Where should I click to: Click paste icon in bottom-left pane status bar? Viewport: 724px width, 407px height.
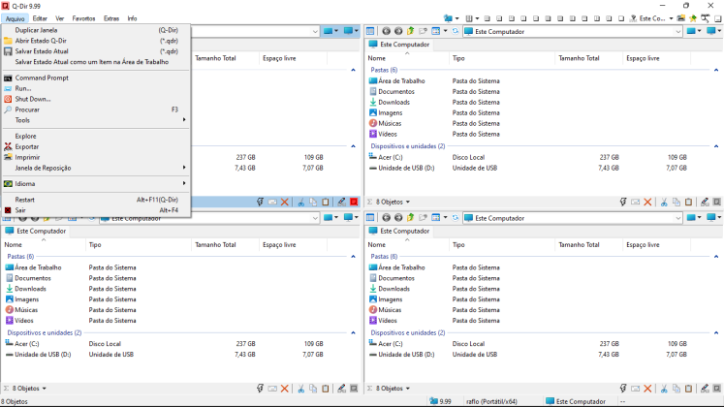[325, 389]
